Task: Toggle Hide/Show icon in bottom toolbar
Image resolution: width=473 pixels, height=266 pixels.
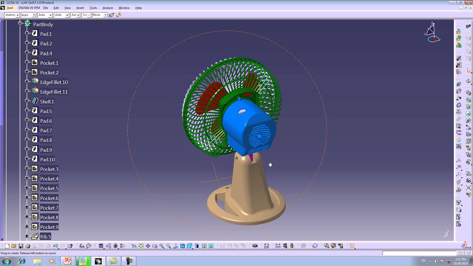Action: point(204,246)
